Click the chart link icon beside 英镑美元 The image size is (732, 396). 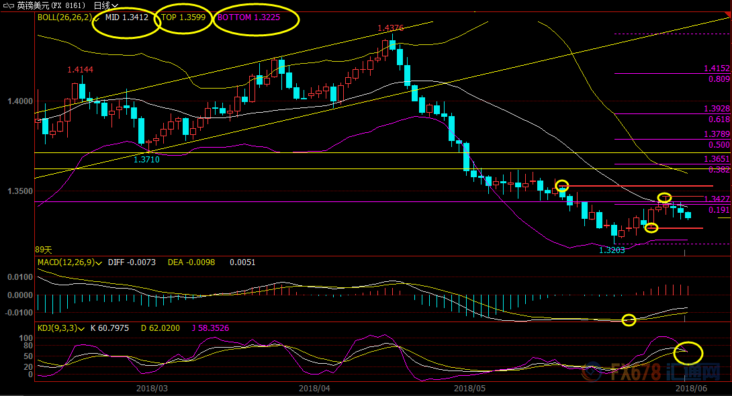8,5
